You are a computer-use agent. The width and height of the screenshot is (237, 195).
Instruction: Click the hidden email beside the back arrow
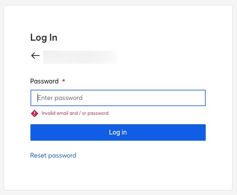[x=80, y=57]
